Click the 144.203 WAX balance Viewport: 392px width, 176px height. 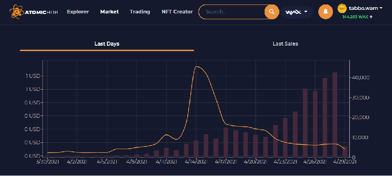tap(355, 17)
